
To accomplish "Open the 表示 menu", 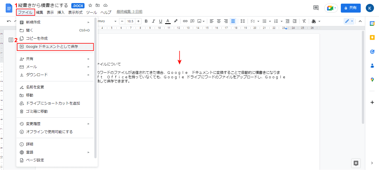I will click(50, 12).
